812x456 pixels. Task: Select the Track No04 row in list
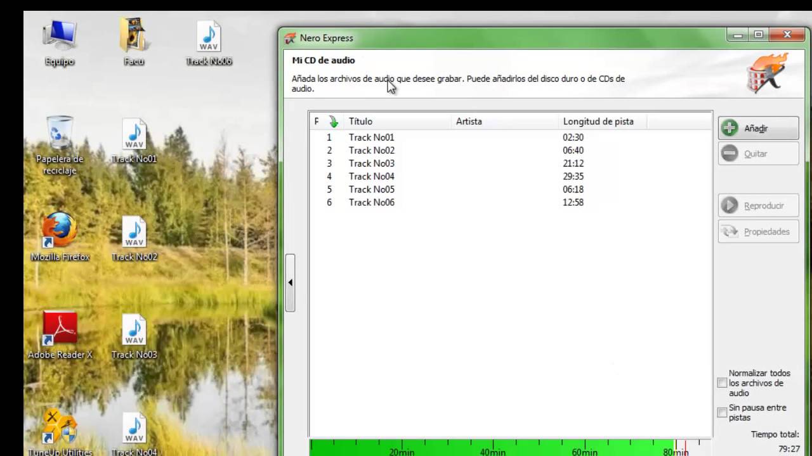point(511,177)
